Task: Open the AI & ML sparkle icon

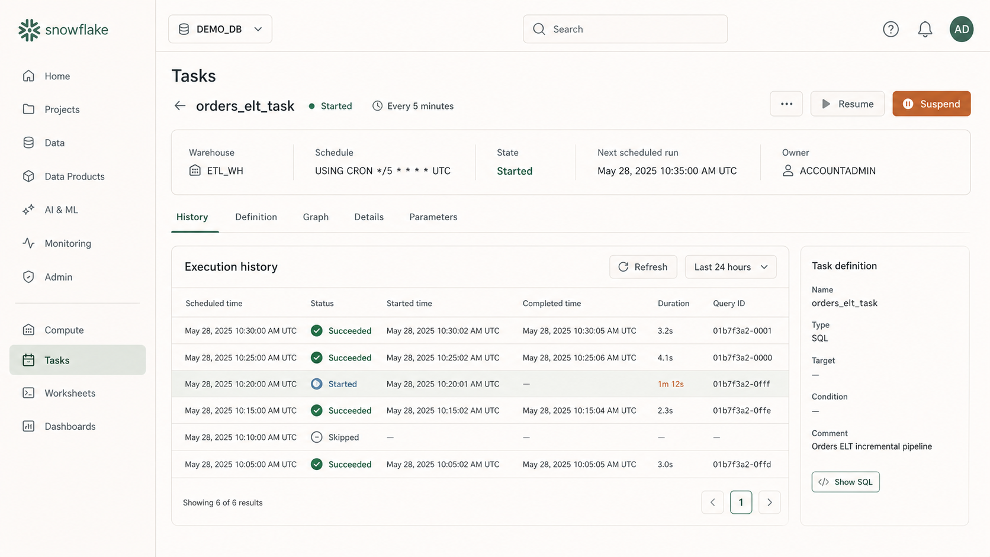Action: click(x=28, y=210)
